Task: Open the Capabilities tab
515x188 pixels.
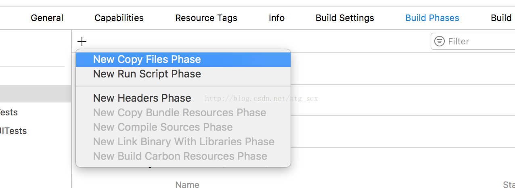Action: coord(119,18)
